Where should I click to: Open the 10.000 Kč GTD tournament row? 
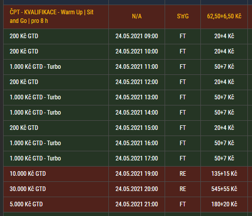(x=28, y=174)
